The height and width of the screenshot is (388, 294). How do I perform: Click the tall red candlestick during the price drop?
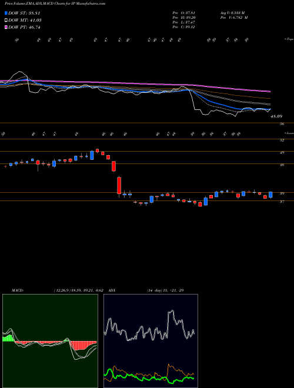(x=119, y=185)
